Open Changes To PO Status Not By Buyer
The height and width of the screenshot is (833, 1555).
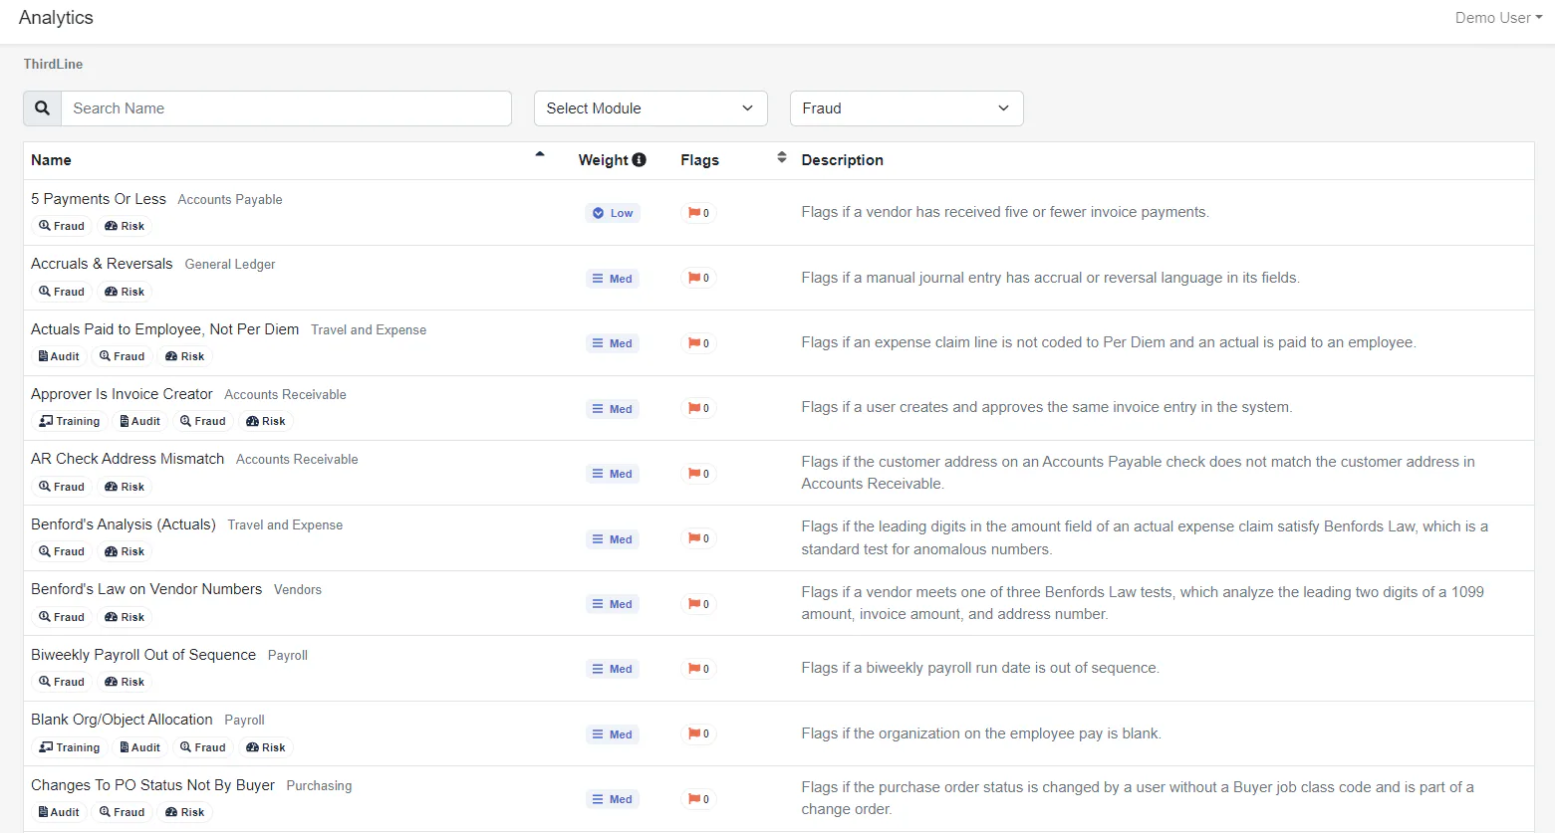tap(152, 785)
